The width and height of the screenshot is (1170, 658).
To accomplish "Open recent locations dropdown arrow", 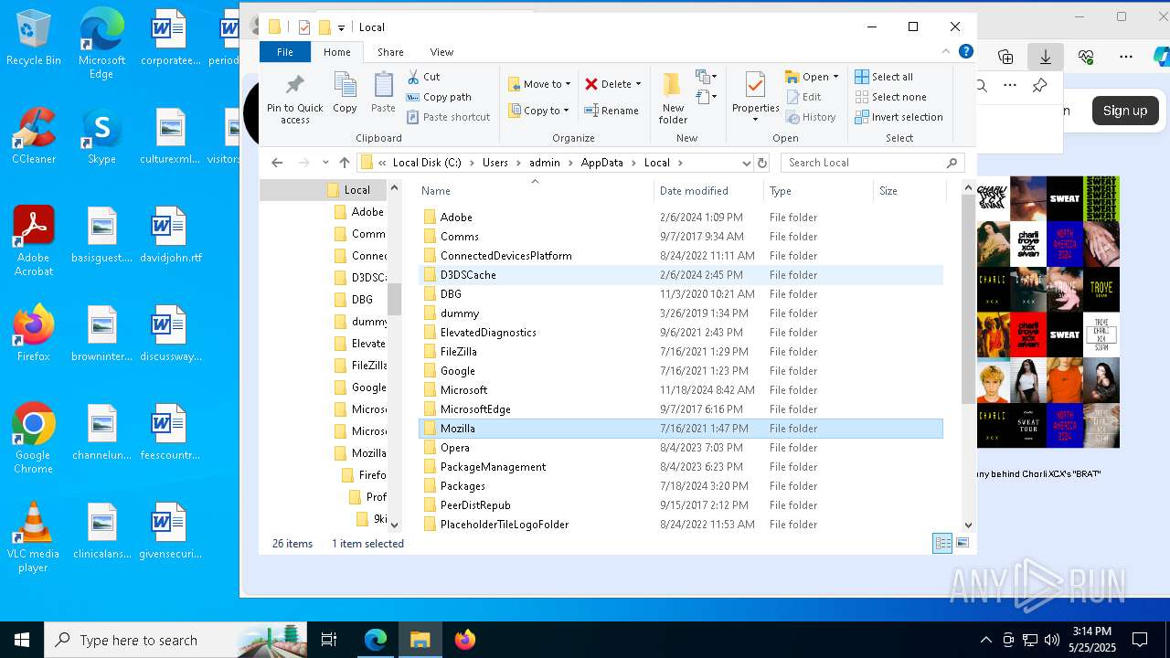I will 325,163.
